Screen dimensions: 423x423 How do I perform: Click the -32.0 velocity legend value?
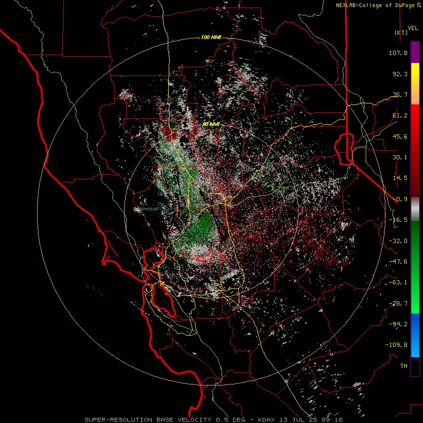click(398, 241)
